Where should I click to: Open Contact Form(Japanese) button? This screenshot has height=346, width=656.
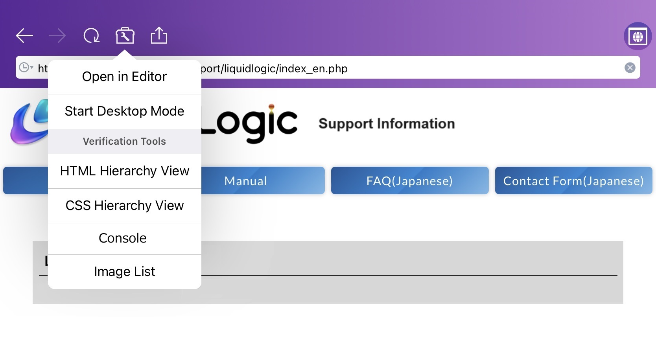[573, 180]
